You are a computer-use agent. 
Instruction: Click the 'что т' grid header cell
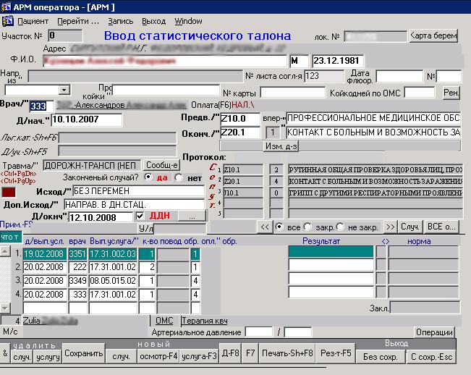(10, 237)
